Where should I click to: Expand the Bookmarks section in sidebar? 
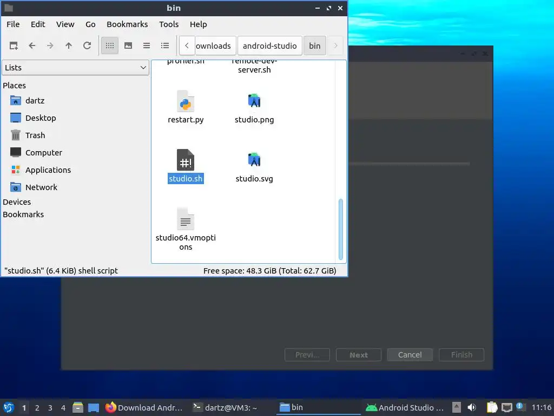[x=23, y=214]
